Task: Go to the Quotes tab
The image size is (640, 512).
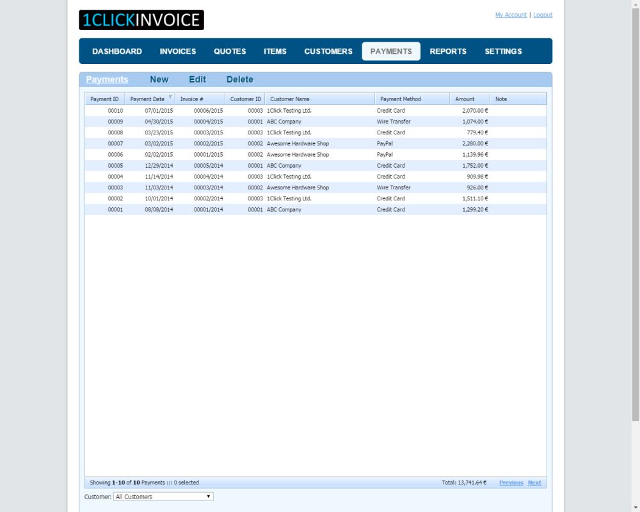Action: point(230,51)
